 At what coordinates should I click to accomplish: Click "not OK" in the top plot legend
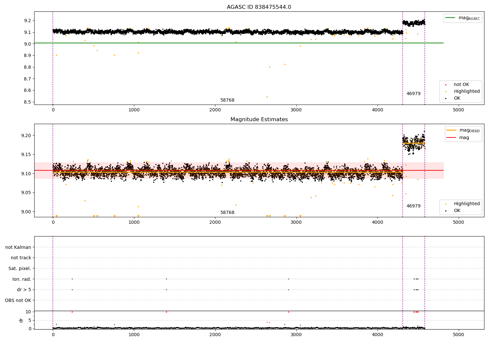tap(461, 85)
